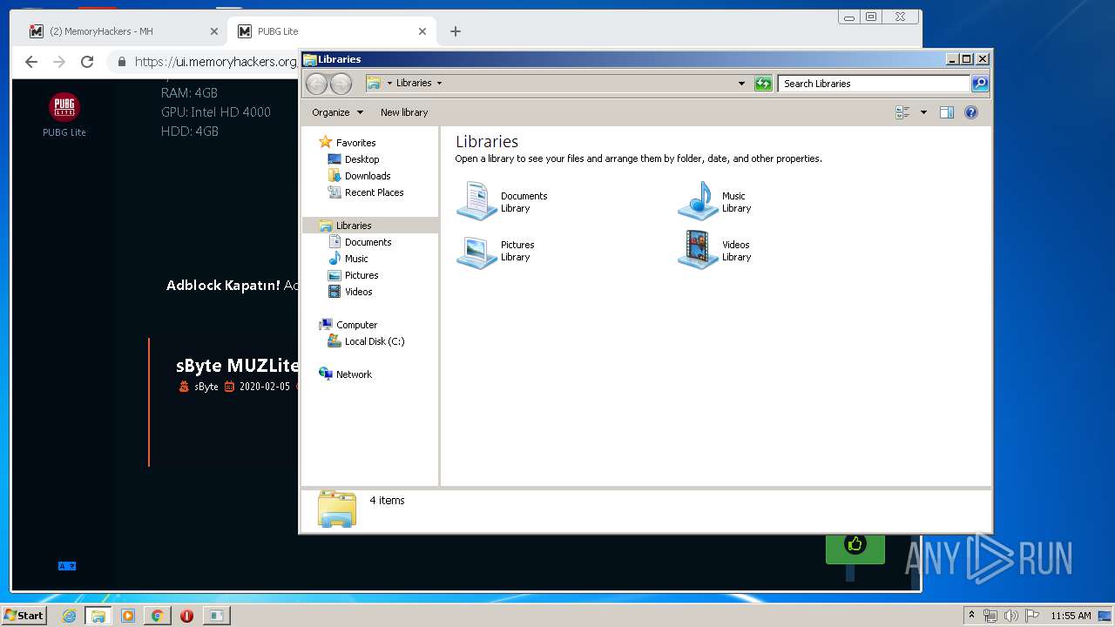Screen dimensions: 1115x627
Task: Open the Videos library icon
Action: pyautogui.click(x=698, y=251)
